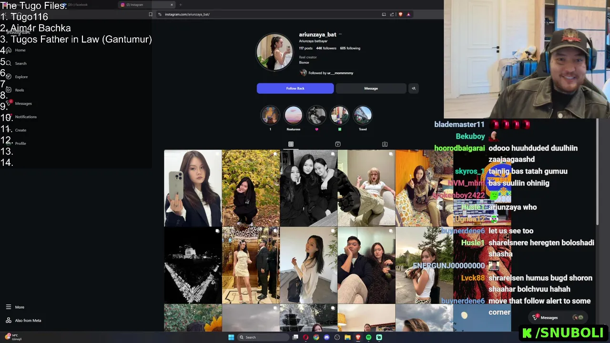The width and height of the screenshot is (610, 343).
Task: Click the Windows taskbar Search box
Action: pyautogui.click(x=263, y=337)
